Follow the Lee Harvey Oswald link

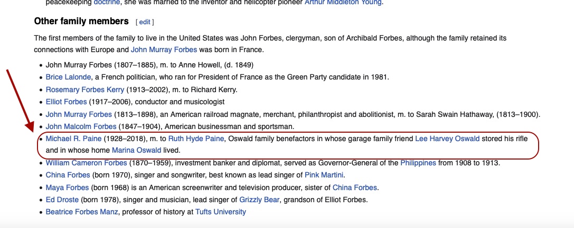pos(447,138)
